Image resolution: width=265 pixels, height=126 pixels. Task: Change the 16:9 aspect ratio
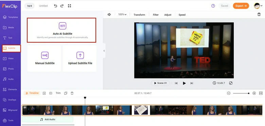[30, 6]
